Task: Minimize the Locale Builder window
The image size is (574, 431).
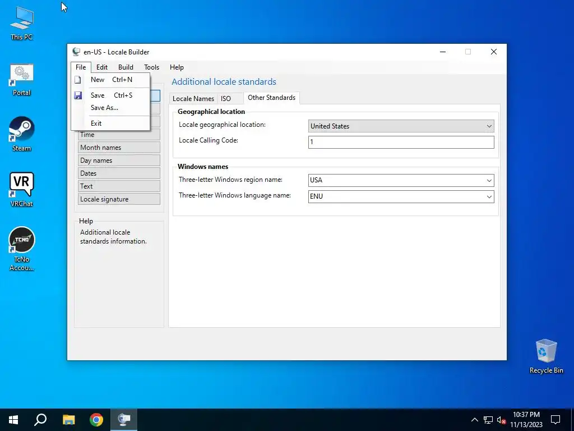Action: (x=443, y=52)
